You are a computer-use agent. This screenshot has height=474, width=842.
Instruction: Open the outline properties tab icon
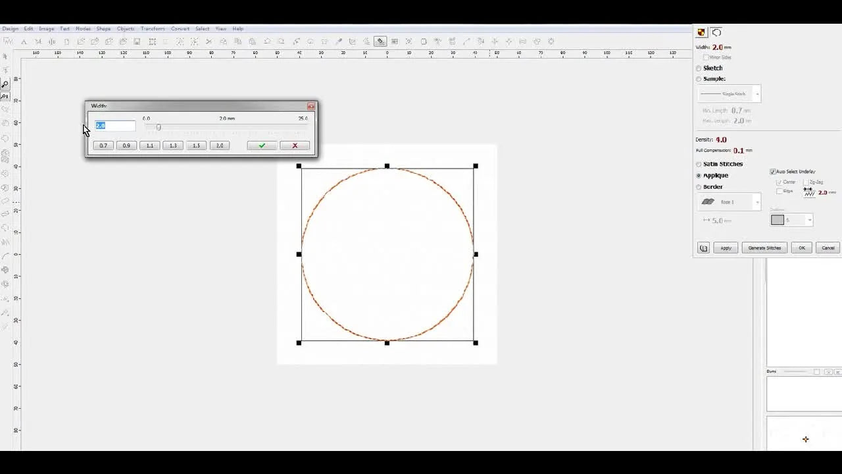click(716, 32)
